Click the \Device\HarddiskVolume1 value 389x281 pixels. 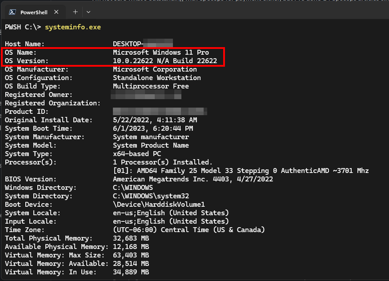[x=159, y=204]
